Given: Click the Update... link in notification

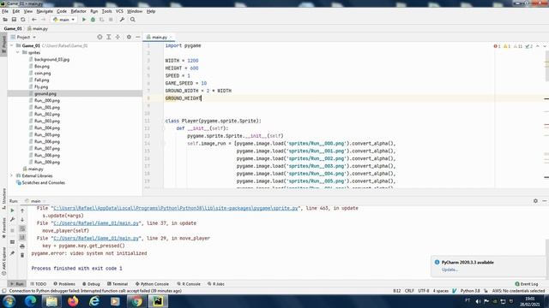Looking at the screenshot, I should (x=449, y=269).
